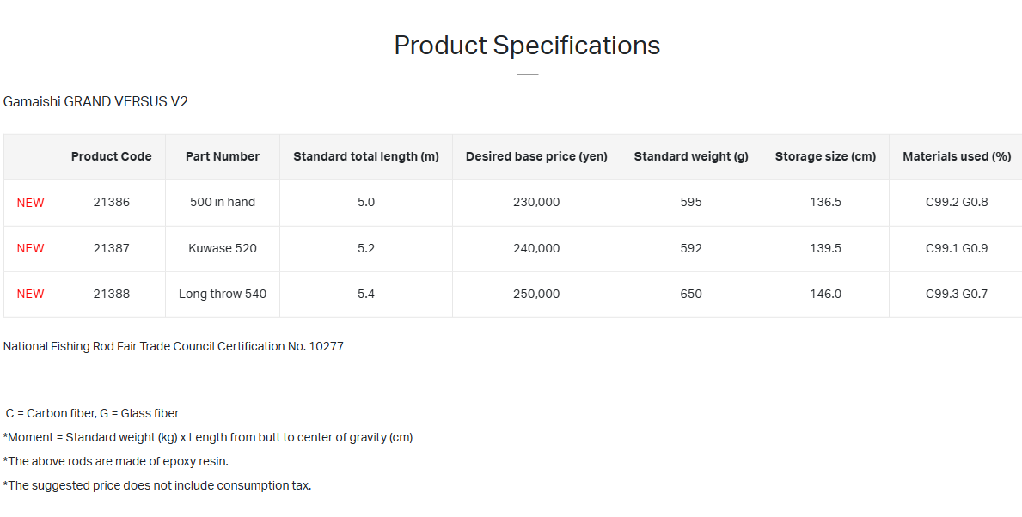Click the Desired base price column header

pyautogui.click(x=536, y=156)
